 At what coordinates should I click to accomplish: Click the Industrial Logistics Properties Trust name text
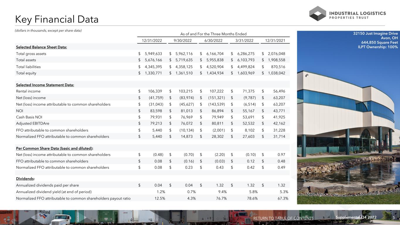358,15
